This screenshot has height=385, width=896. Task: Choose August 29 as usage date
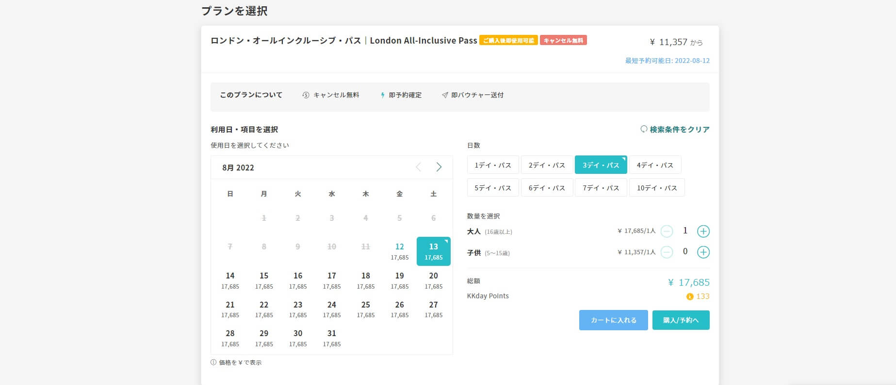tap(264, 338)
